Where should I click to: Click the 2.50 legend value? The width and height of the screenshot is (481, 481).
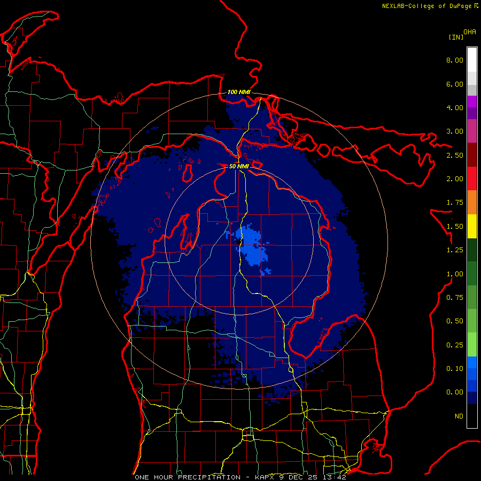point(455,155)
